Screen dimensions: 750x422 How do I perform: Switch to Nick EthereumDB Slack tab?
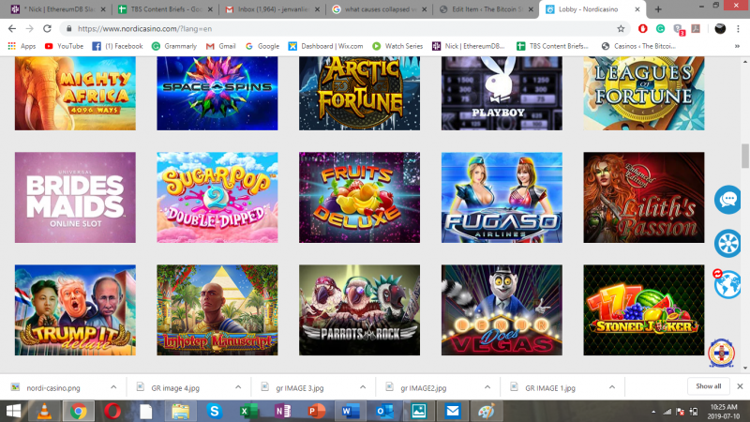pos(57,9)
